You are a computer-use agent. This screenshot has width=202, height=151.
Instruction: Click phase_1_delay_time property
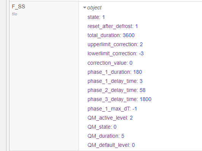[x=115, y=81]
